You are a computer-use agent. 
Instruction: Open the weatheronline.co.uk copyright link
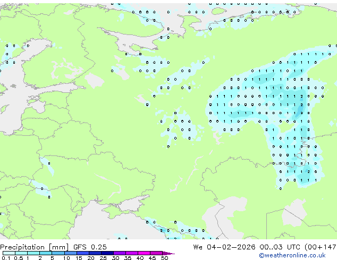pyautogui.click(x=292, y=255)
